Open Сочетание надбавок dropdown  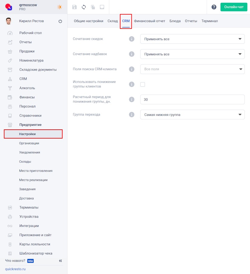[193, 54]
